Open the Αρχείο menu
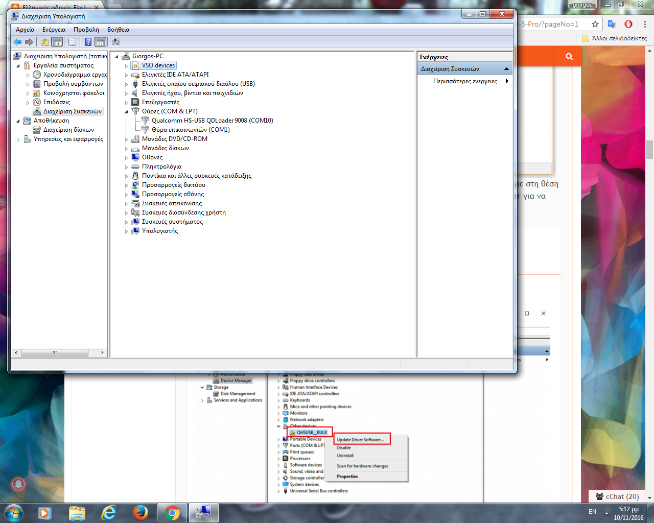Image resolution: width=654 pixels, height=523 pixels. tap(25, 30)
